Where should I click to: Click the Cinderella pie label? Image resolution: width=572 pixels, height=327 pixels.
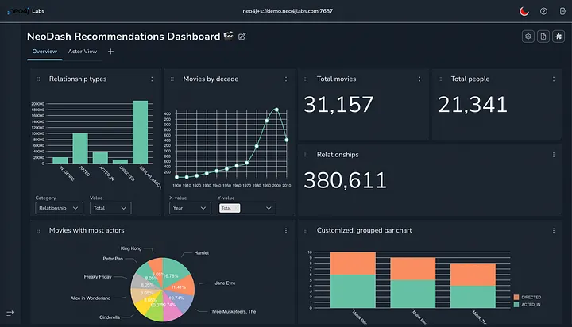point(110,317)
